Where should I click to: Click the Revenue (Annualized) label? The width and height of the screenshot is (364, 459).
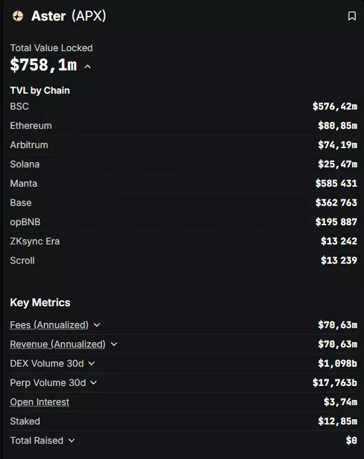click(x=58, y=344)
